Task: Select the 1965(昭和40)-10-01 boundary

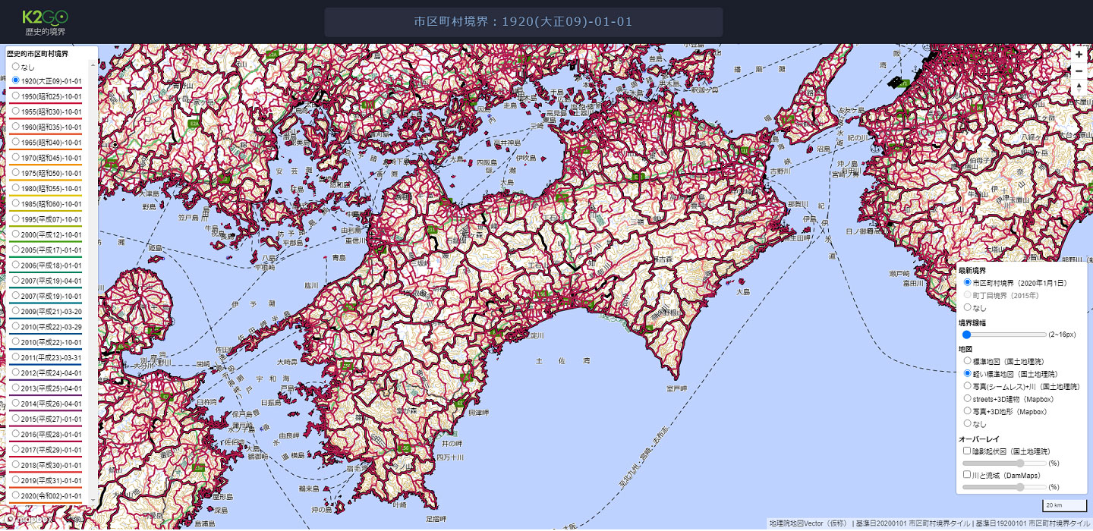Action: 16,142
